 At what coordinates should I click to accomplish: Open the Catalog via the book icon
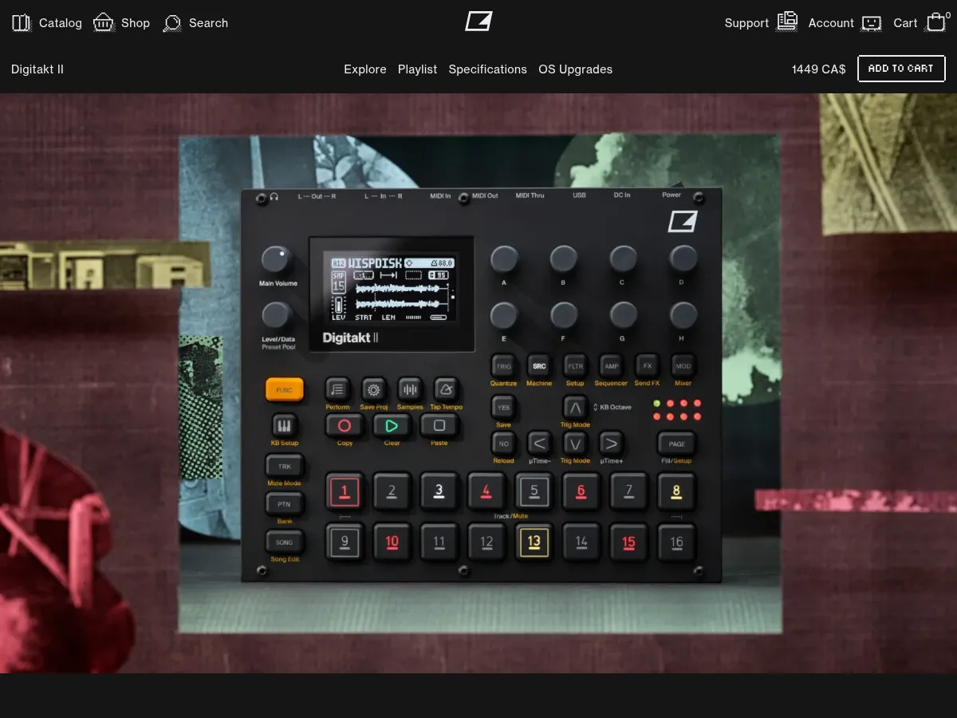click(22, 22)
